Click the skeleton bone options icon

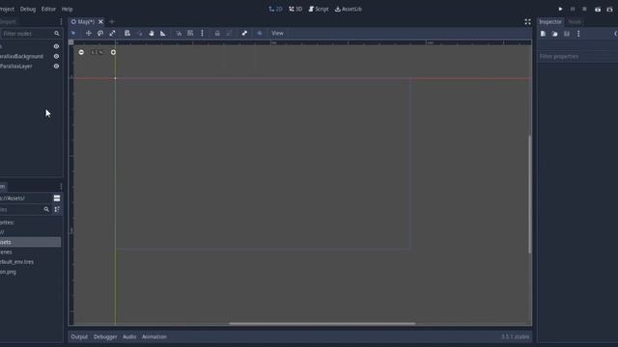coord(244,34)
